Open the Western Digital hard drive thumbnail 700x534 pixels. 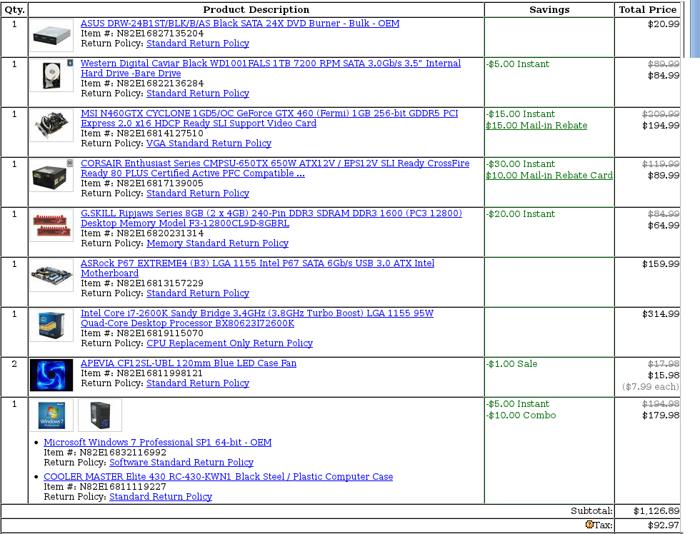(x=51, y=76)
